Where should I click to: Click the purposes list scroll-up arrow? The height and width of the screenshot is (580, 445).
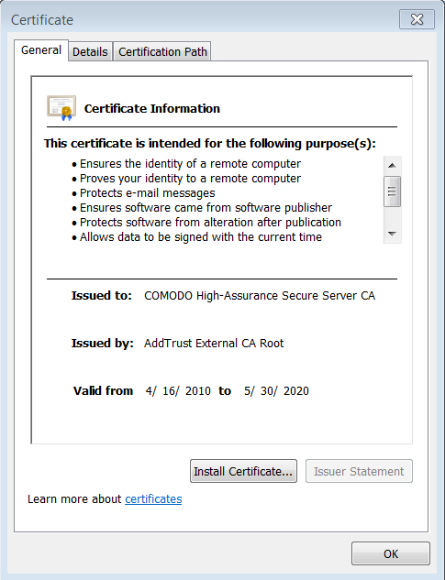click(x=392, y=165)
